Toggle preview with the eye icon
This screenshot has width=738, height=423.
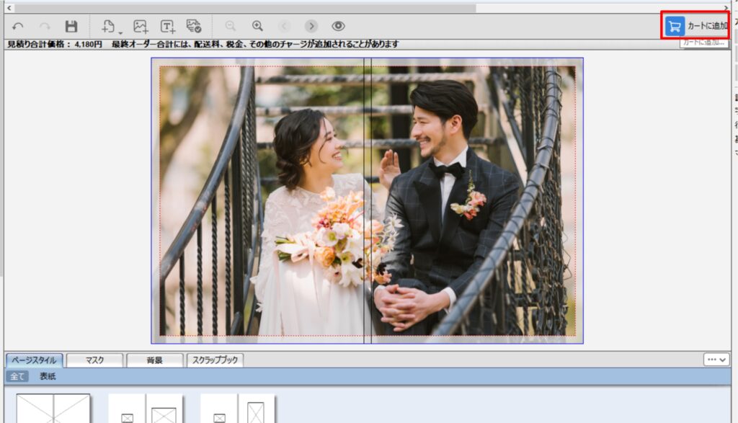pyautogui.click(x=338, y=26)
